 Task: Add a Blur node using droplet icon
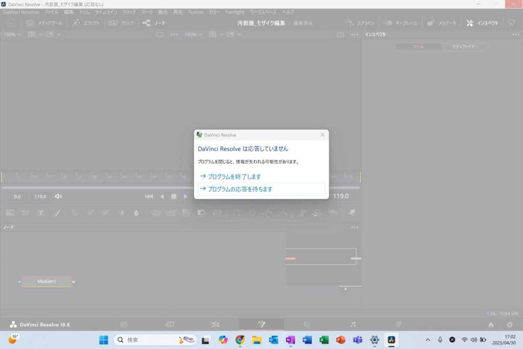[x=136, y=213]
